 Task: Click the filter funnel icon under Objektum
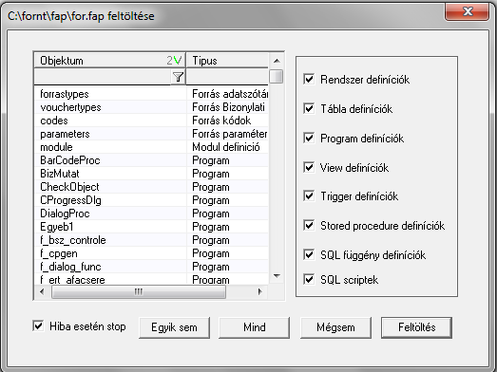[x=178, y=77]
